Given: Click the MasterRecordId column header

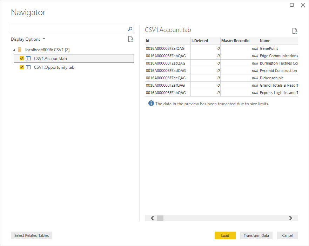Looking at the screenshot, I should point(240,41).
